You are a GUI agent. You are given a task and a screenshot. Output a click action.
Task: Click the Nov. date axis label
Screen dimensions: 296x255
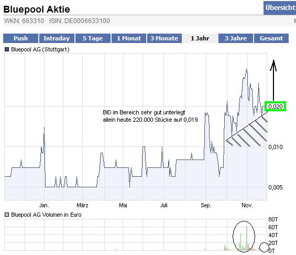[247, 205]
